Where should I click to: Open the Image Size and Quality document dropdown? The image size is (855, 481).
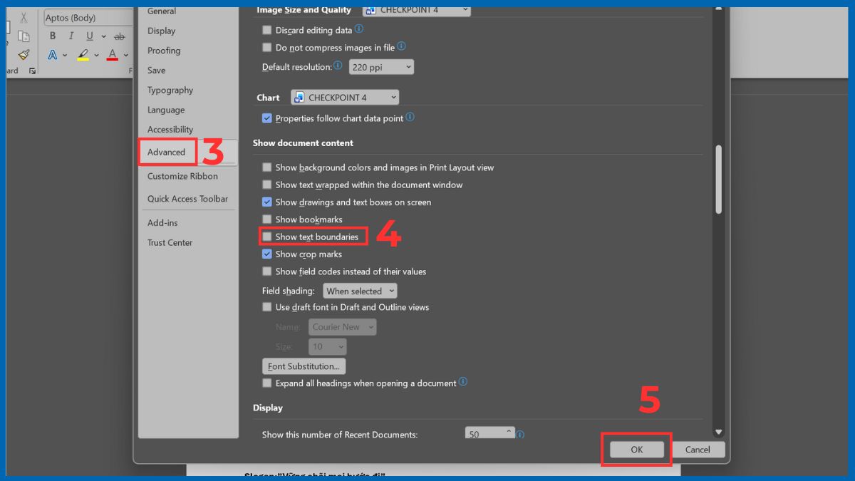click(x=417, y=10)
